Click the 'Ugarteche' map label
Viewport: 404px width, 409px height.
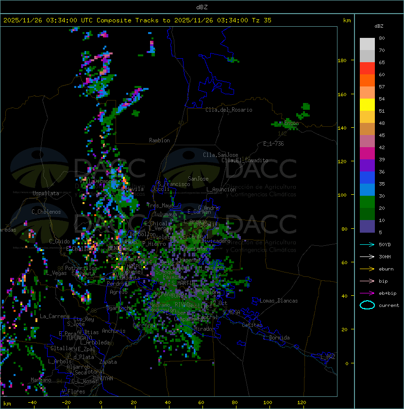tap(120, 308)
